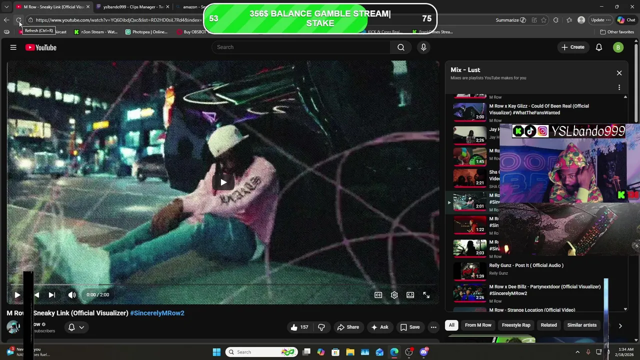Open the Could Of Been Real playlist video

coord(538,109)
